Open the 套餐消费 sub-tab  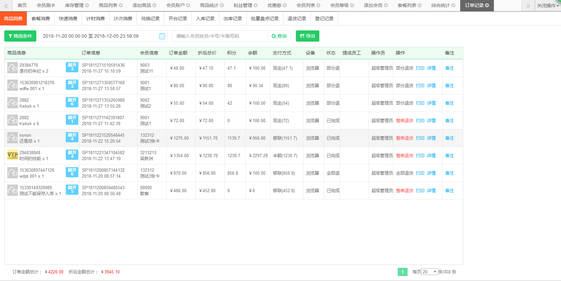point(41,18)
